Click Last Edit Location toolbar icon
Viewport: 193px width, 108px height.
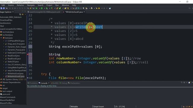point(96,8)
